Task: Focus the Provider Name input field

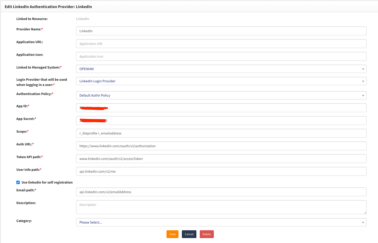Action: coord(221,31)
